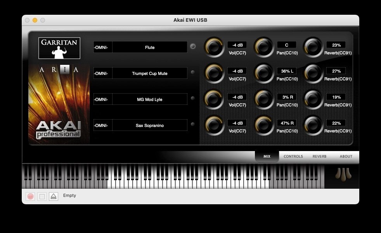Open the OMNI channel menu for Trumpet Cup Mute
The image size is (381, 233).
click(x=103, y=73)
